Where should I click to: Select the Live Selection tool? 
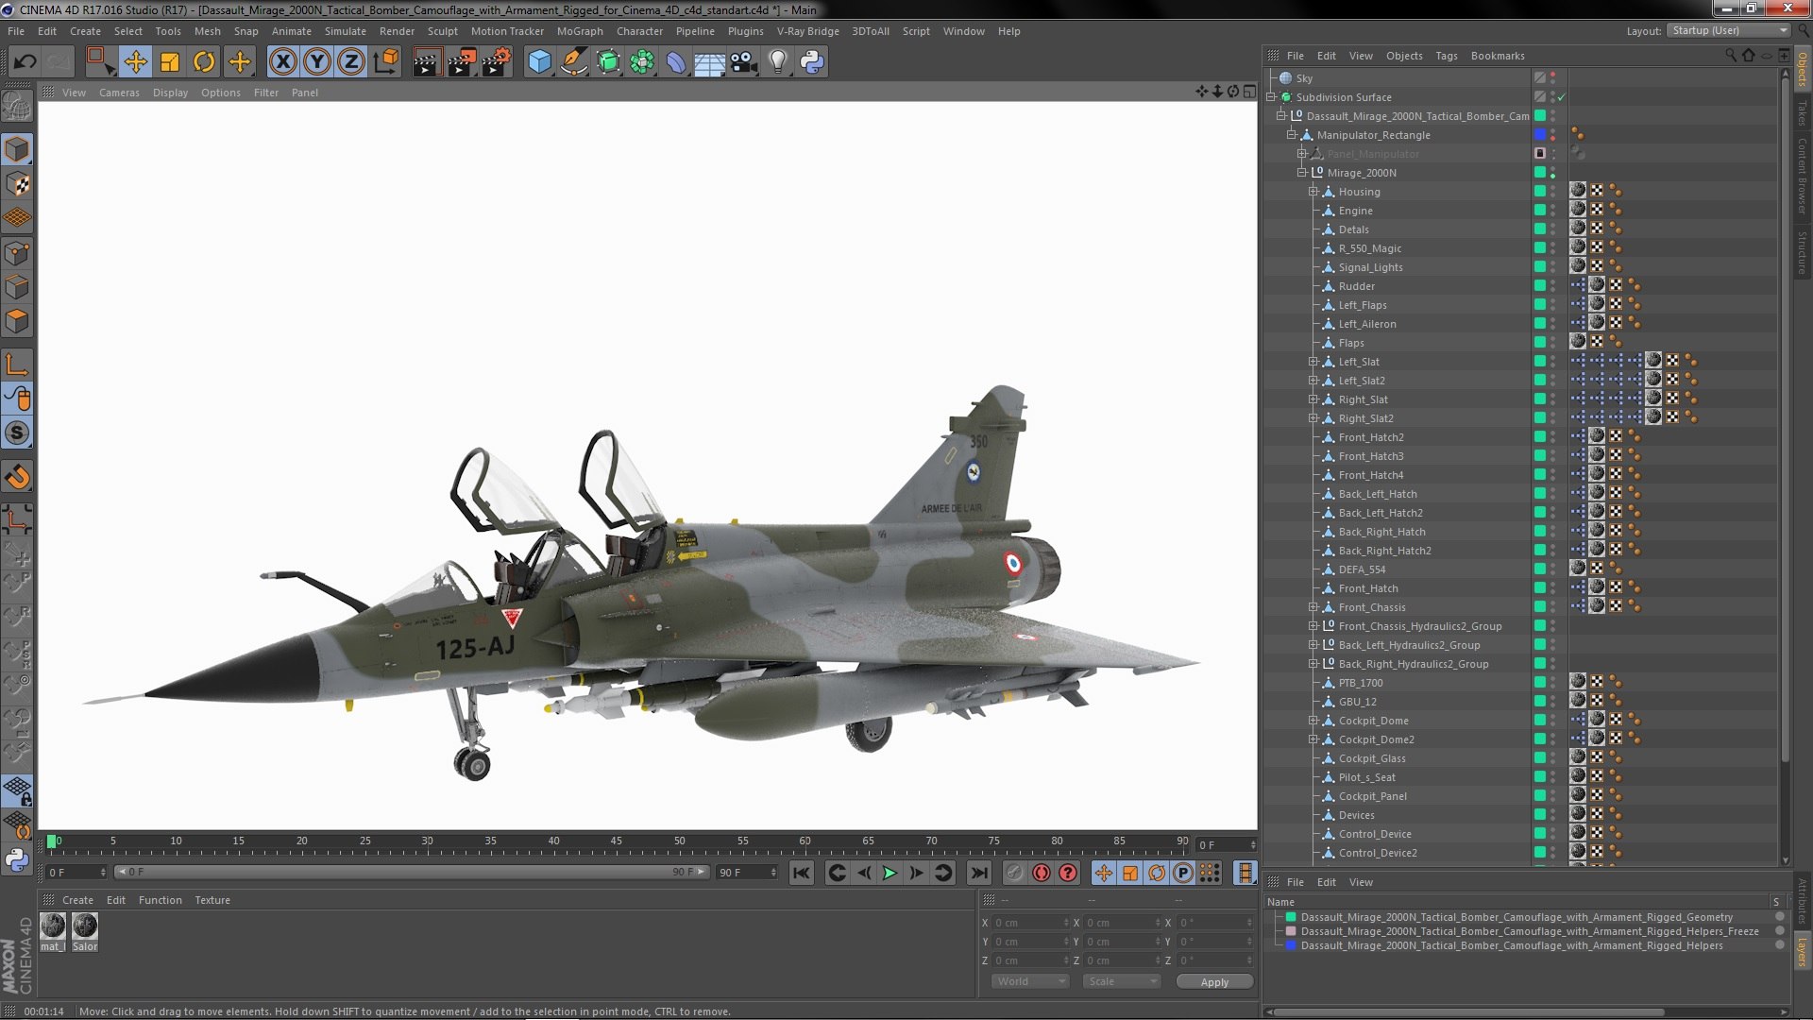(x=99, y=62)
